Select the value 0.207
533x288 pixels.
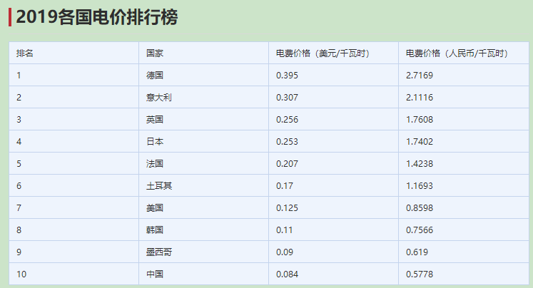tap(287, 164)
